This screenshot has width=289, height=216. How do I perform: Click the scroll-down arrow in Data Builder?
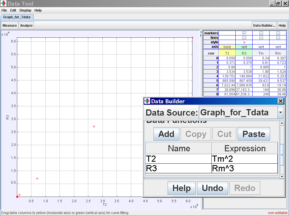pos(282,176)
